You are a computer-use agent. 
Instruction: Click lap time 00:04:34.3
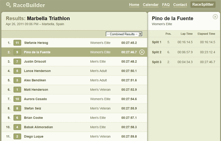(185, 62)
